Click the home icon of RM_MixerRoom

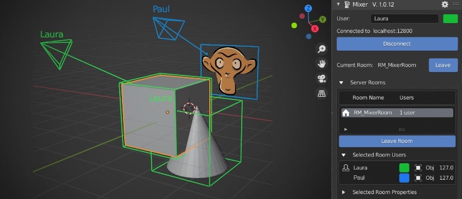pyautogui.click(x=346, y=113)
